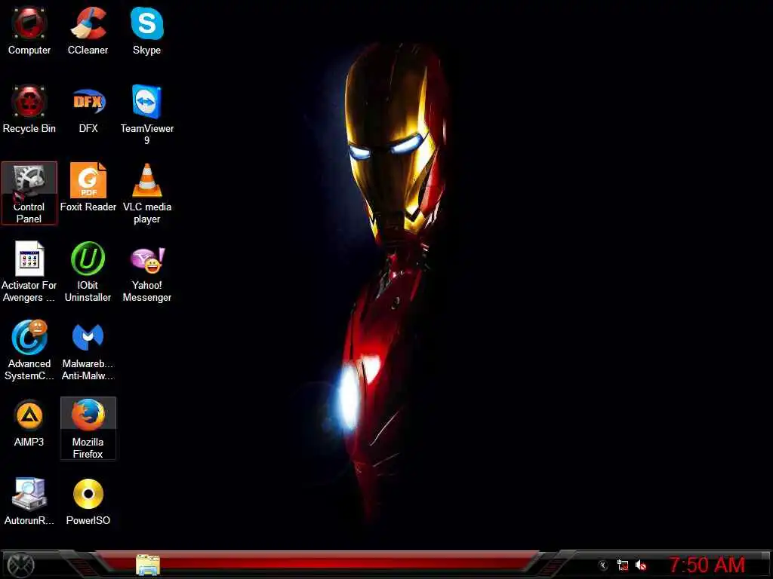Viewport: 773px width, 579px height.
Task: Open the Computer desktop icon
Action: coord(29,31)
